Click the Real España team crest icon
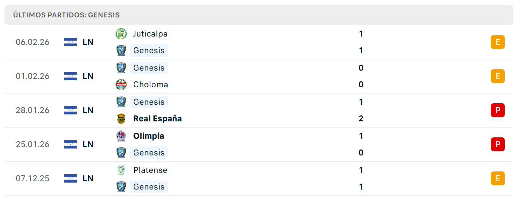Image resolution: width=519 pixels, height=201 pixels. pos(121,119)
